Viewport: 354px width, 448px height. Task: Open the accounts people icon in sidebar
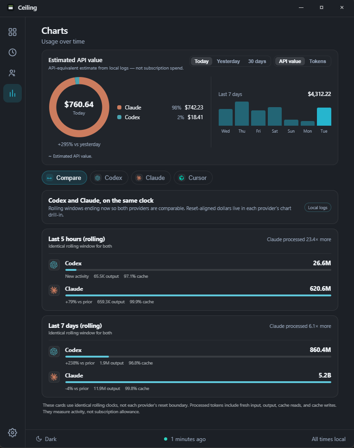(x=12, y=73)
